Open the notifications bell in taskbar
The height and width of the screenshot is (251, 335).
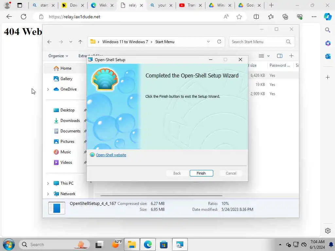point(331,244)
